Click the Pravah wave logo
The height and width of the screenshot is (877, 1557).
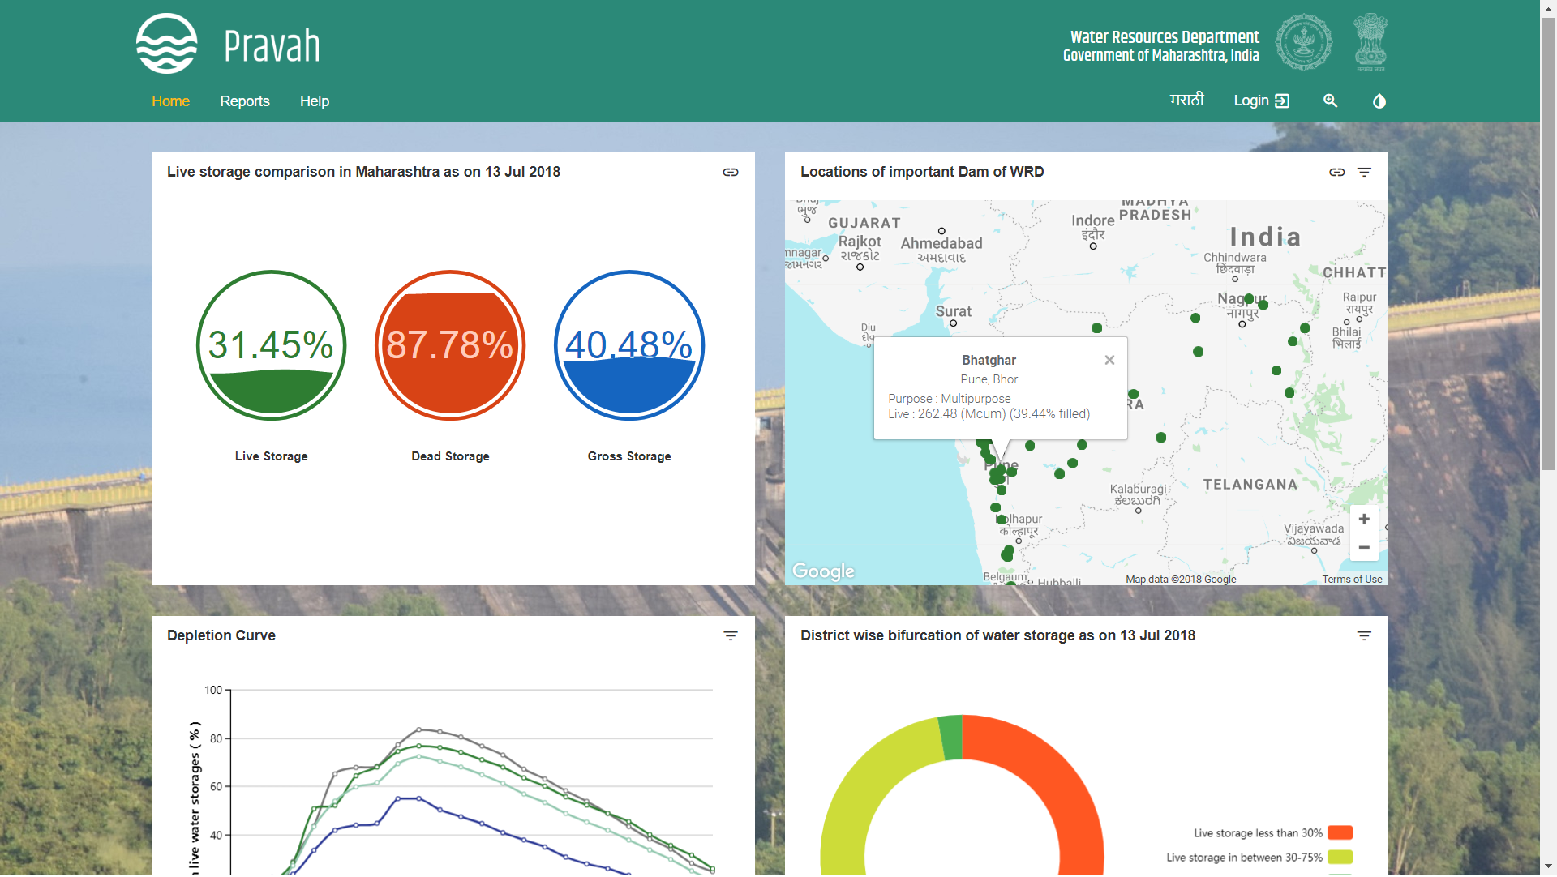coord(166,44)
